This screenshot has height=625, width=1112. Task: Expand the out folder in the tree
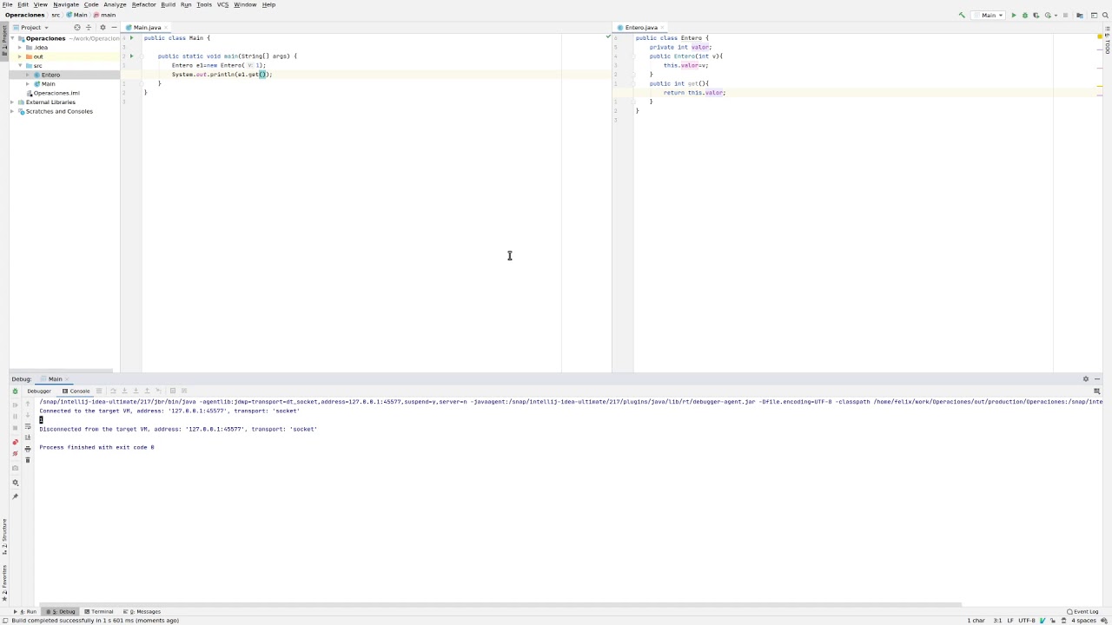point(20,56)
